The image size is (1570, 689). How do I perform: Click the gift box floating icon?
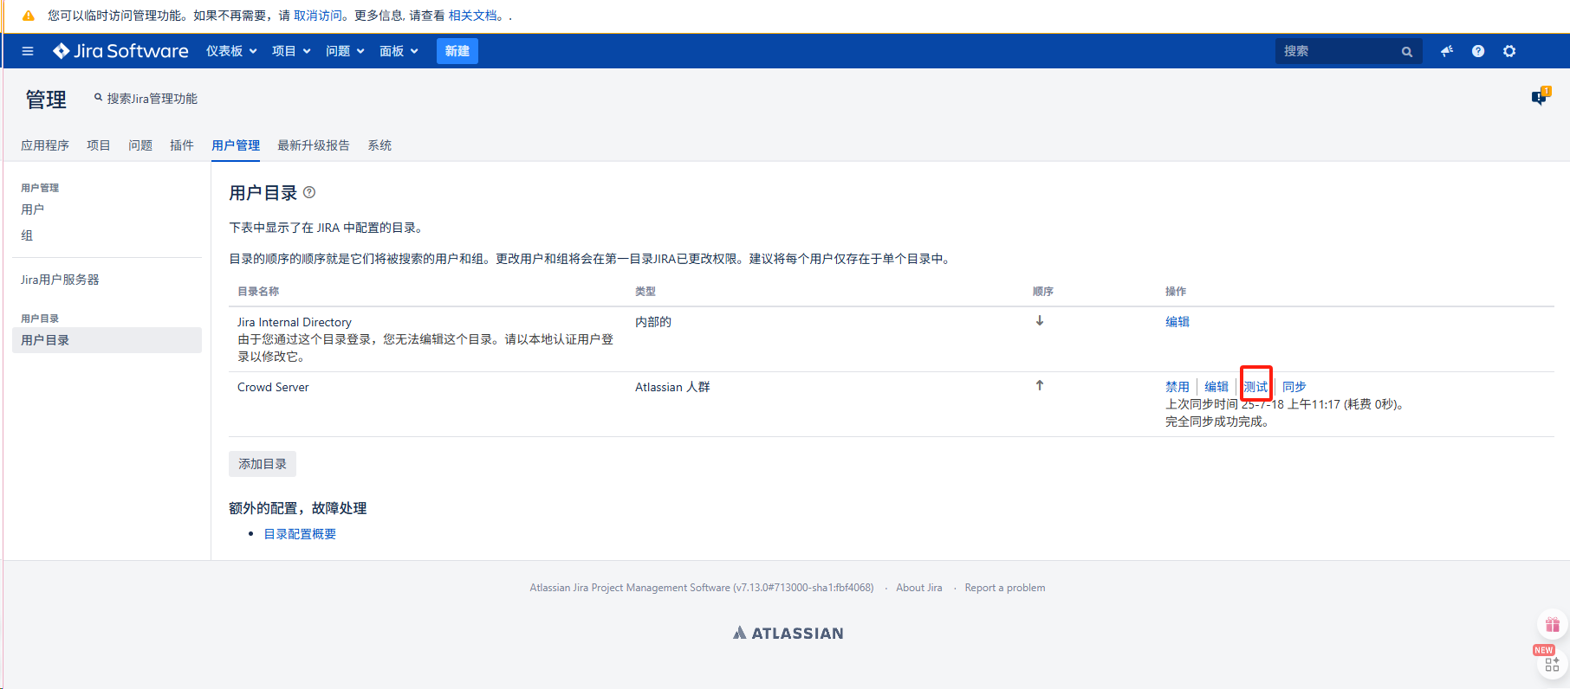(1552, 624)
